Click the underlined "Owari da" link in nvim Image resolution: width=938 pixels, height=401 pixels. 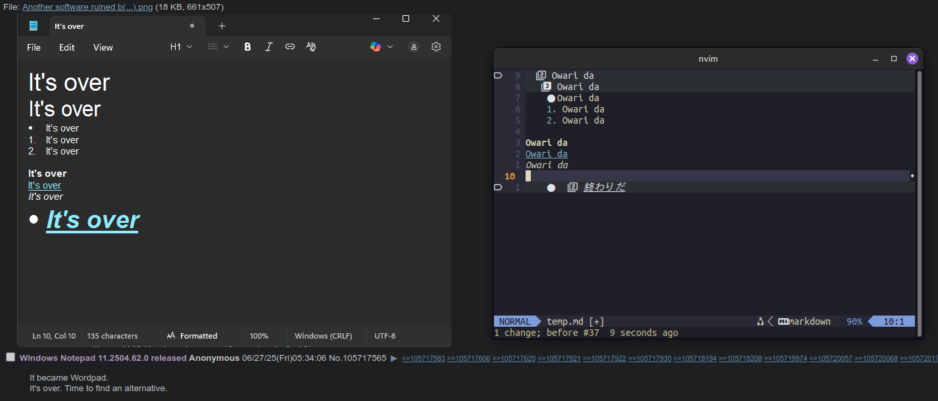546,154
